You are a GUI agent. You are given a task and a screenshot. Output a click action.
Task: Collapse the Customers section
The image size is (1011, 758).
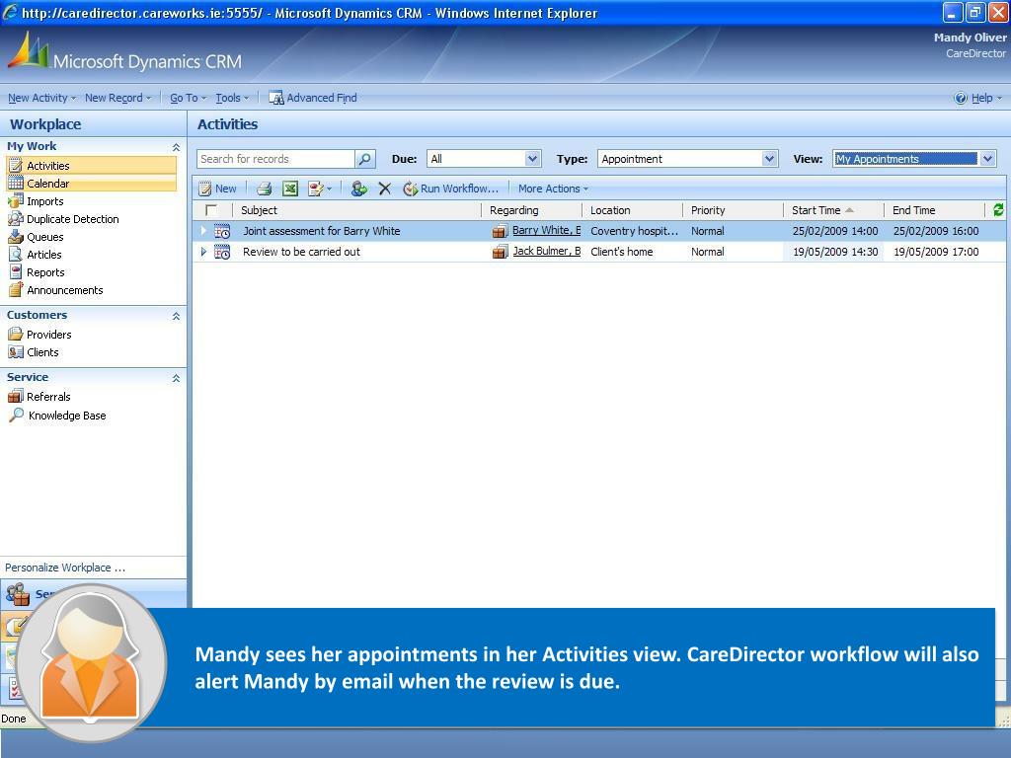pyautogui.click(x=176, y=316)
